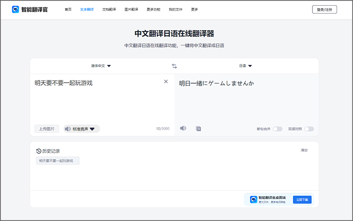Click the 历史记录 clock icon
This screenshot has height=221, width=353.
click(39, 151)
